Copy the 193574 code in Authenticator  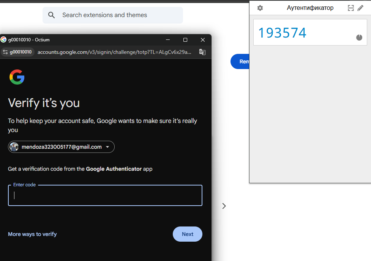[282, 33]
